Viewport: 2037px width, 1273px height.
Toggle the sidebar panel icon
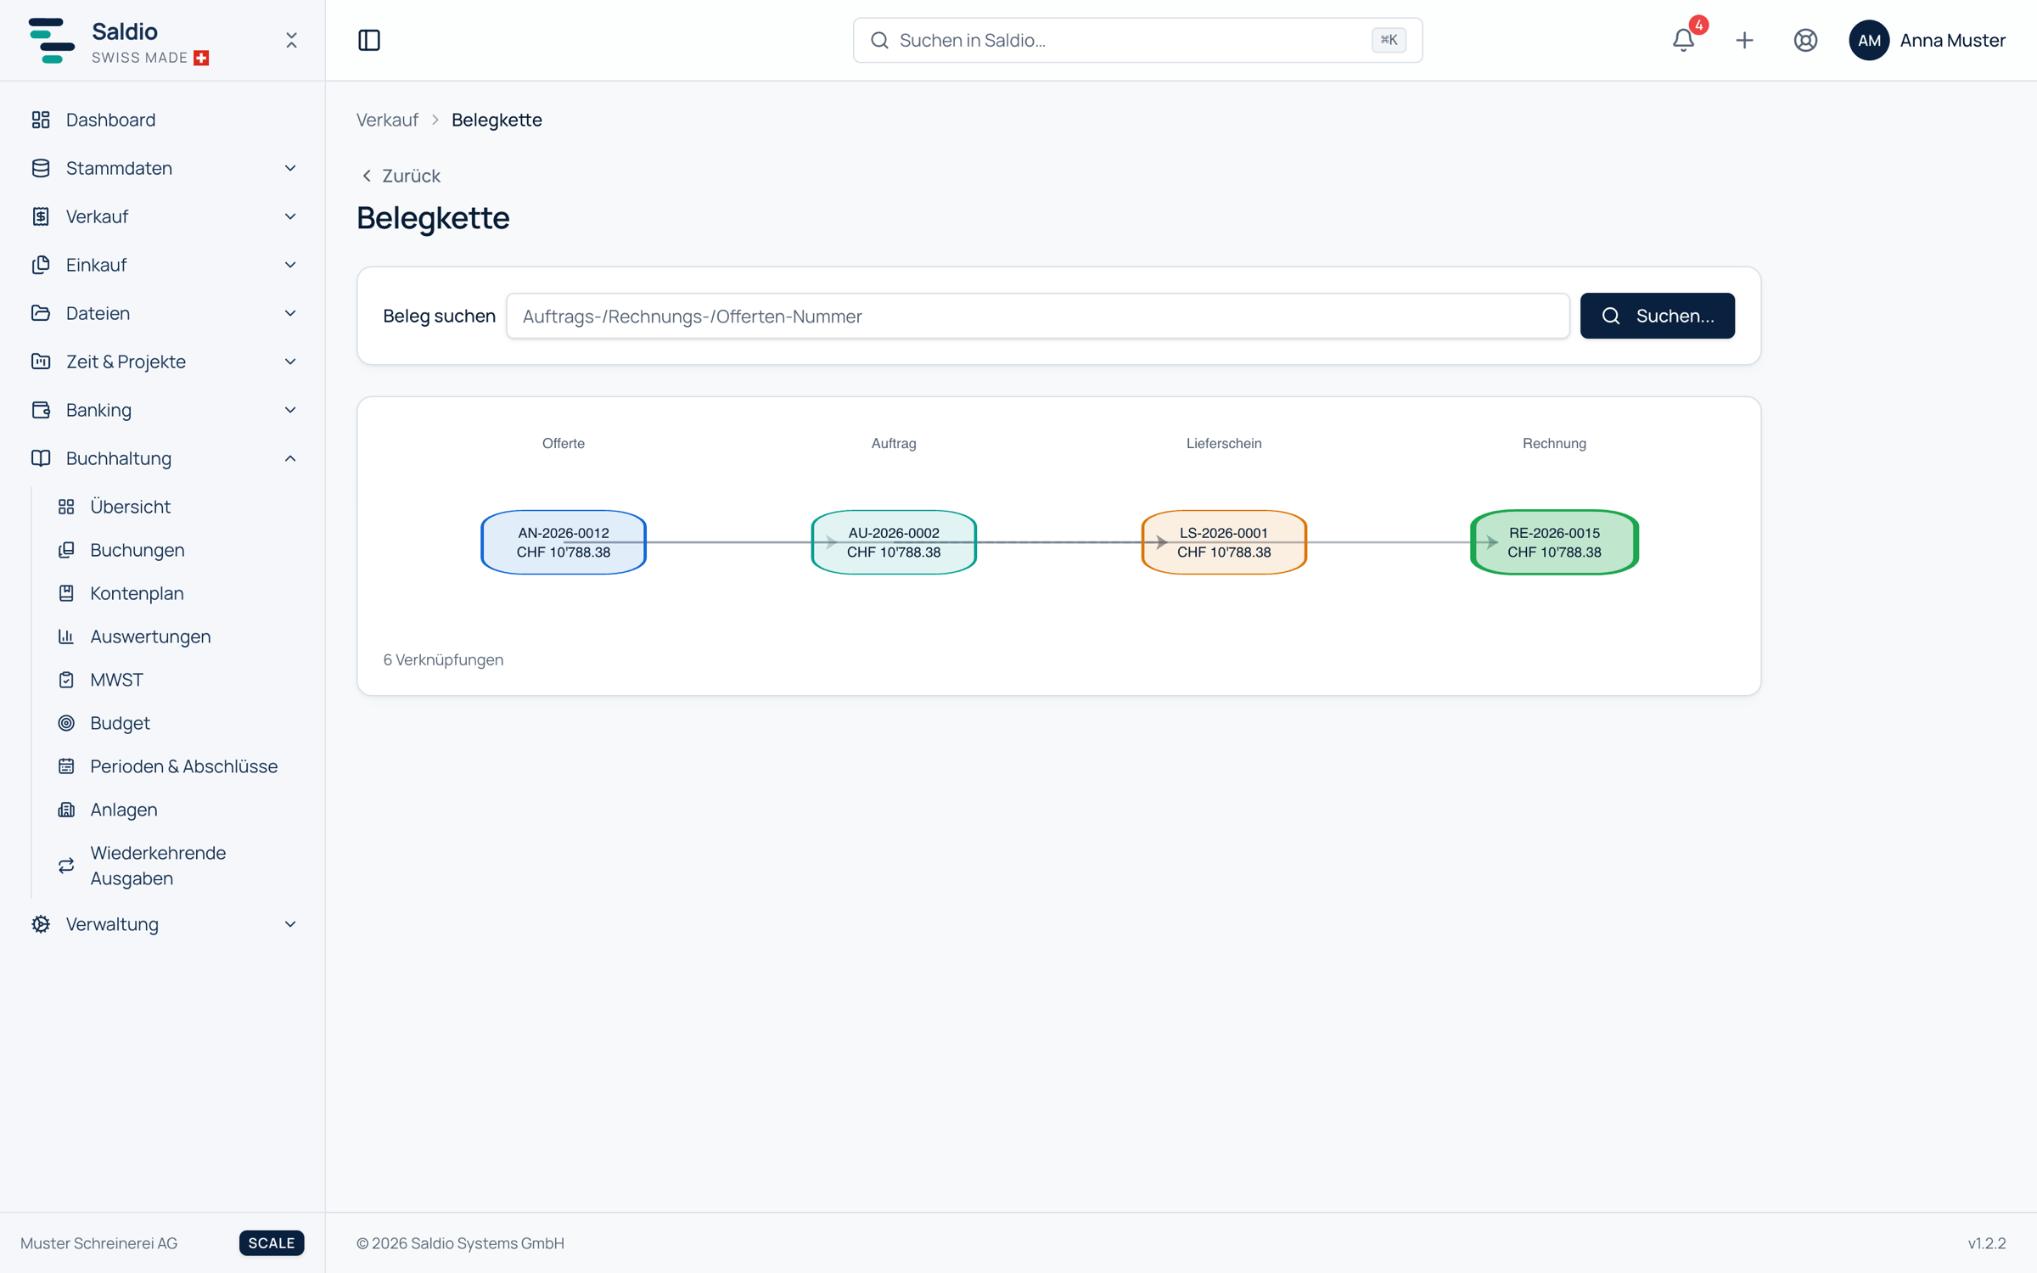click(x=369, y=40)
